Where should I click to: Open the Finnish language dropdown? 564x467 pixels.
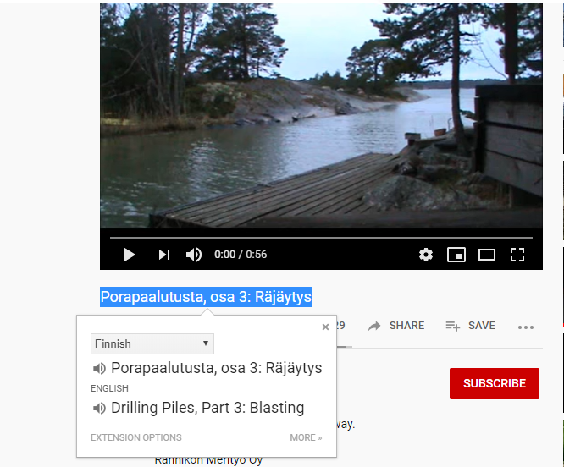click(x=152, y=343)
